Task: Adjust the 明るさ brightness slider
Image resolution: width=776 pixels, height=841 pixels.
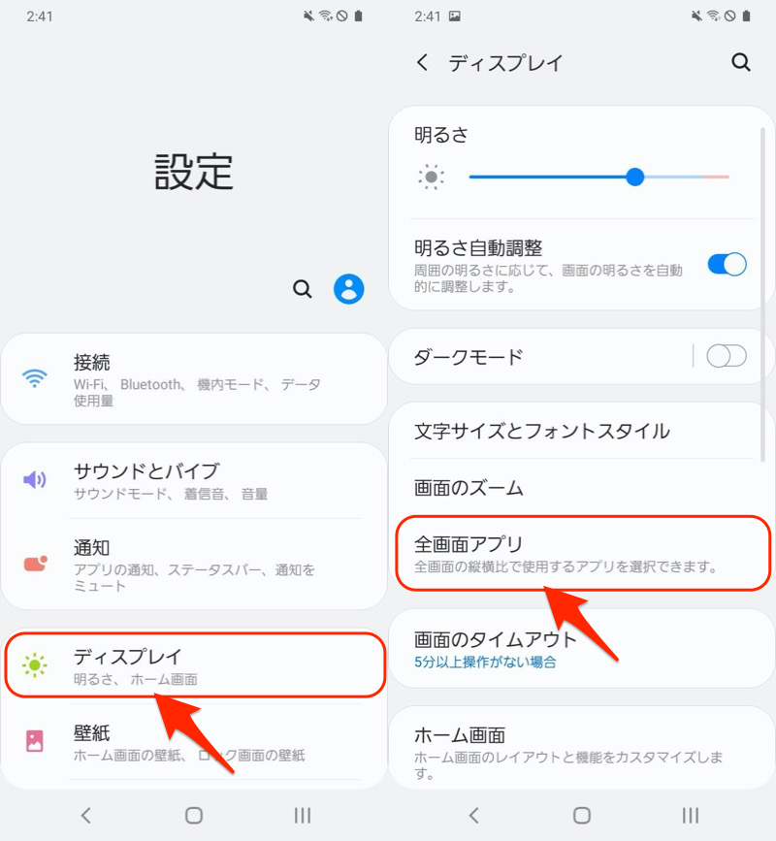Action: (x=635, y=177)
